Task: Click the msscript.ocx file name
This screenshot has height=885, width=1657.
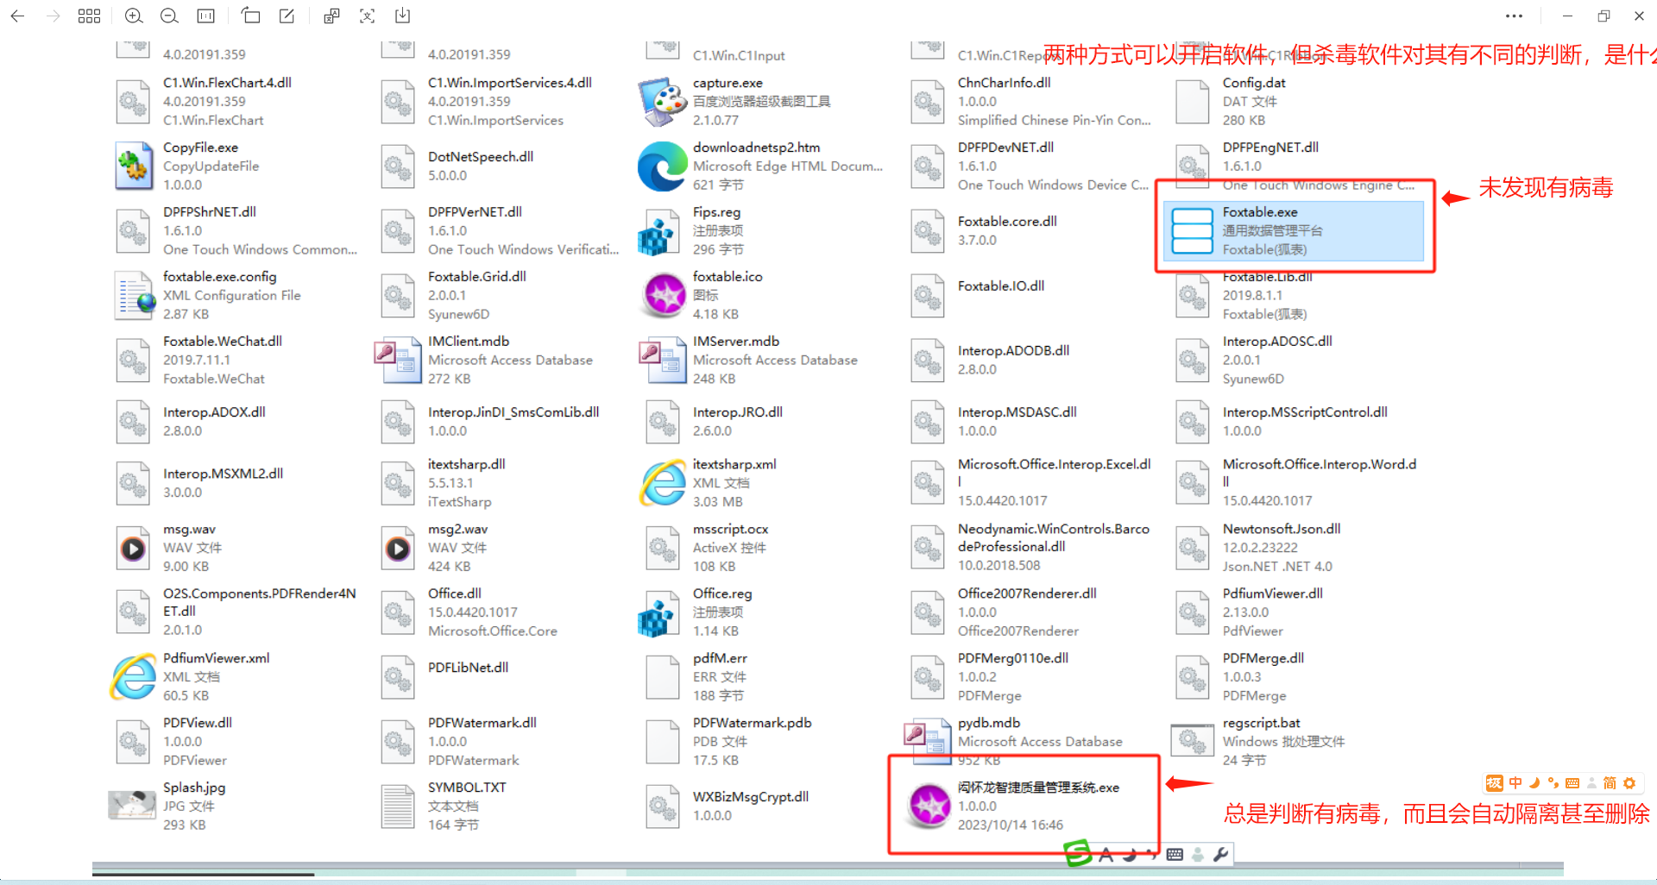Action: coord(730,529)
